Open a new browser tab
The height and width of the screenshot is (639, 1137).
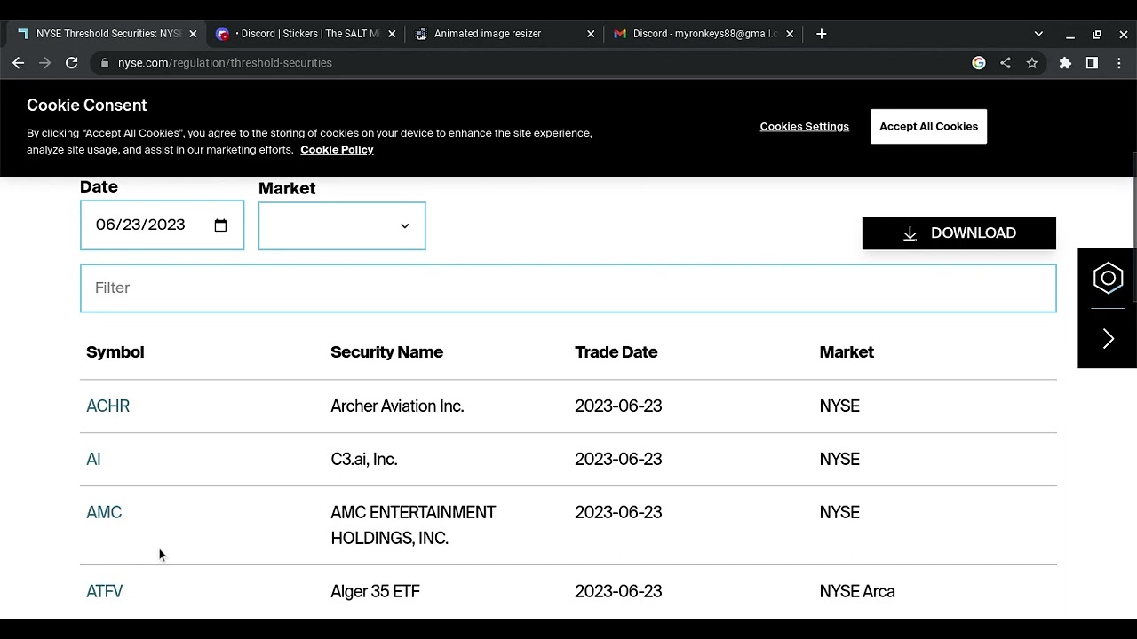[x=822, y=34]
